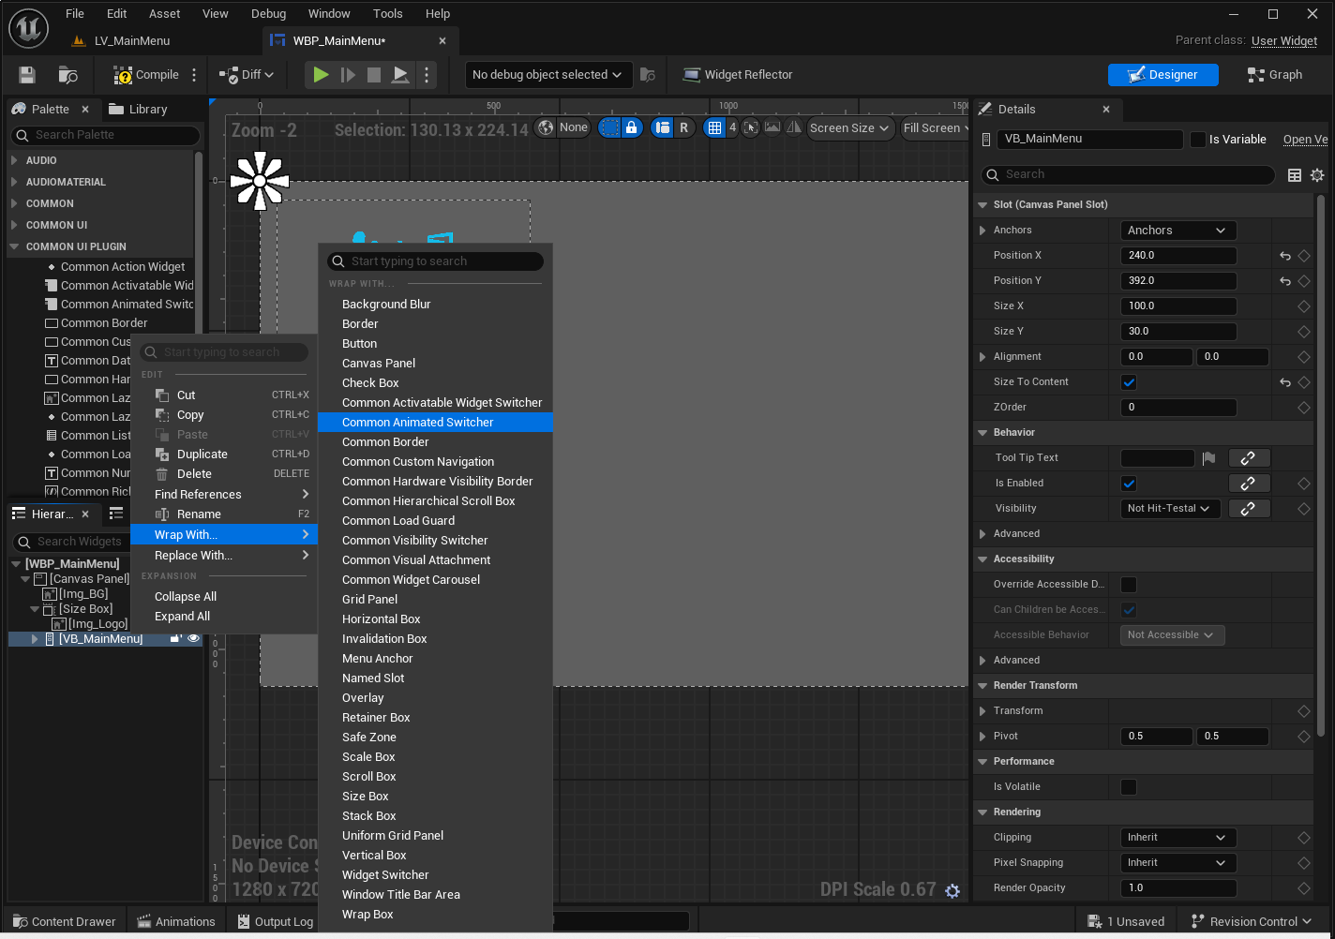Open the Tools menu
The height and width of the screenshot is (939, 1335).
[x=388, y=14]
